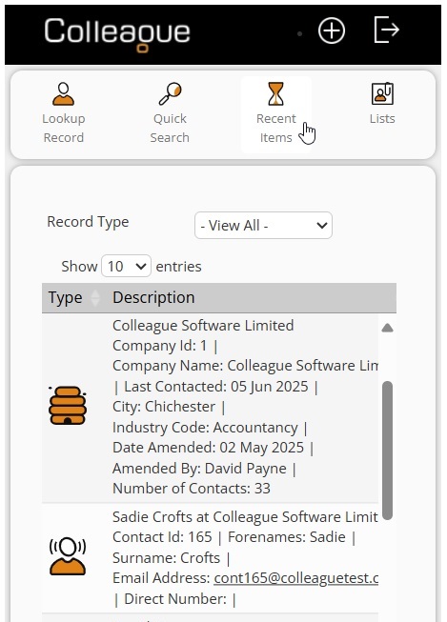
Task: Click the scrollbar up arrow
Action: (388, 328)
